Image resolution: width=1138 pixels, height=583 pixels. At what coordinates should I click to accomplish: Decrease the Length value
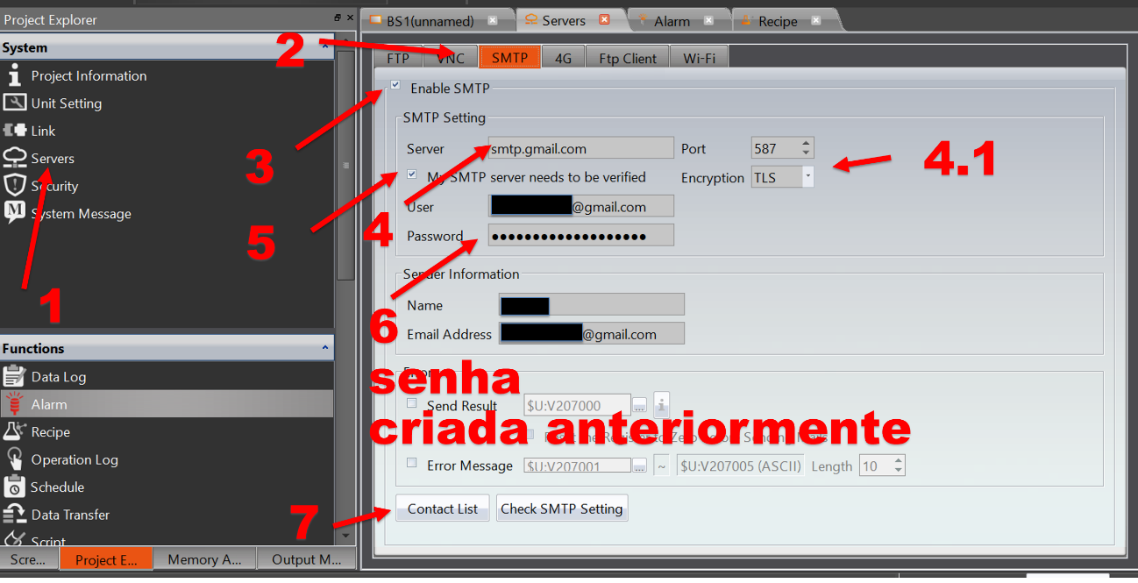[x=899, y=471]
